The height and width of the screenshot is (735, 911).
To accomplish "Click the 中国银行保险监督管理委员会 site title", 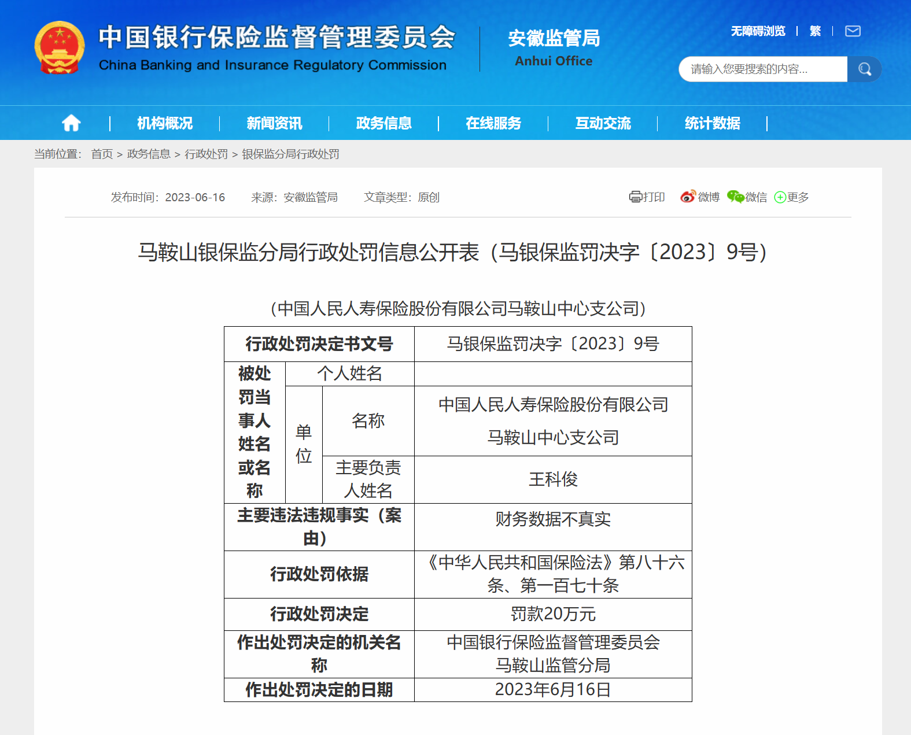I will tap(277, 38).
